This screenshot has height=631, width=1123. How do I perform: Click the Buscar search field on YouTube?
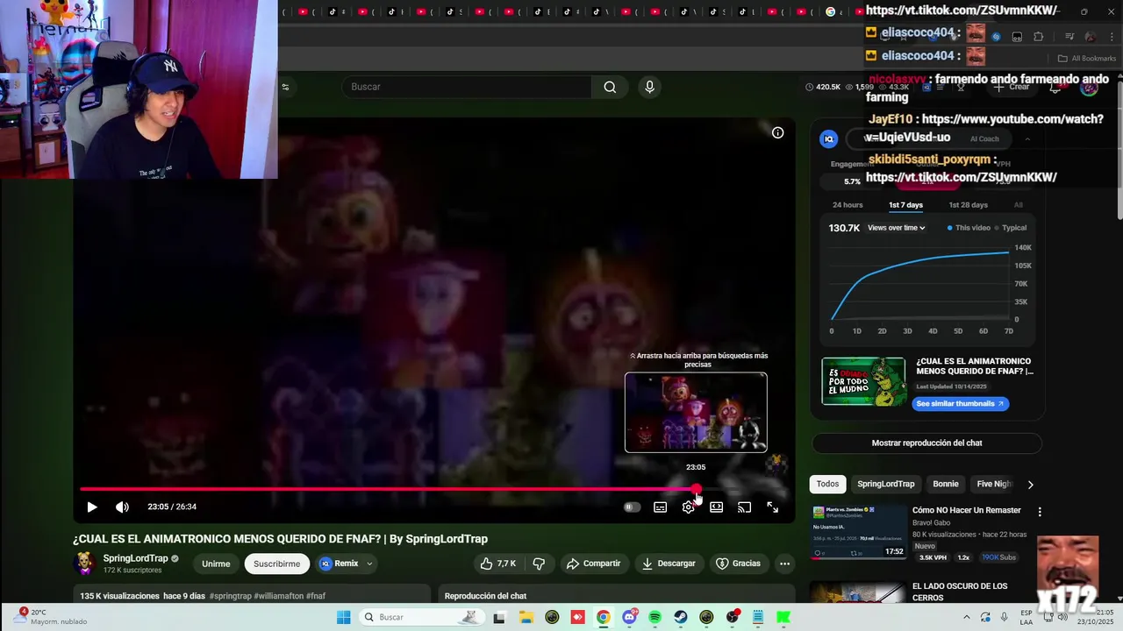(x=467, y=87)
